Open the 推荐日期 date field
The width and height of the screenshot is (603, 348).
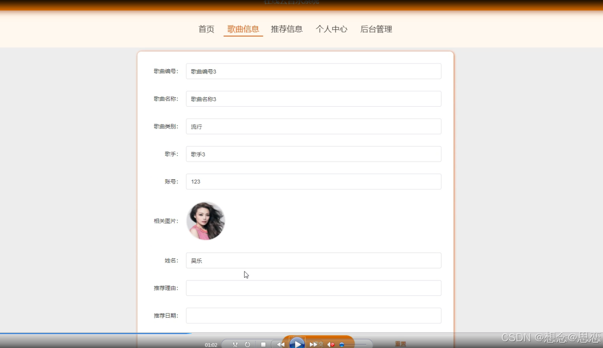[314, 316]
